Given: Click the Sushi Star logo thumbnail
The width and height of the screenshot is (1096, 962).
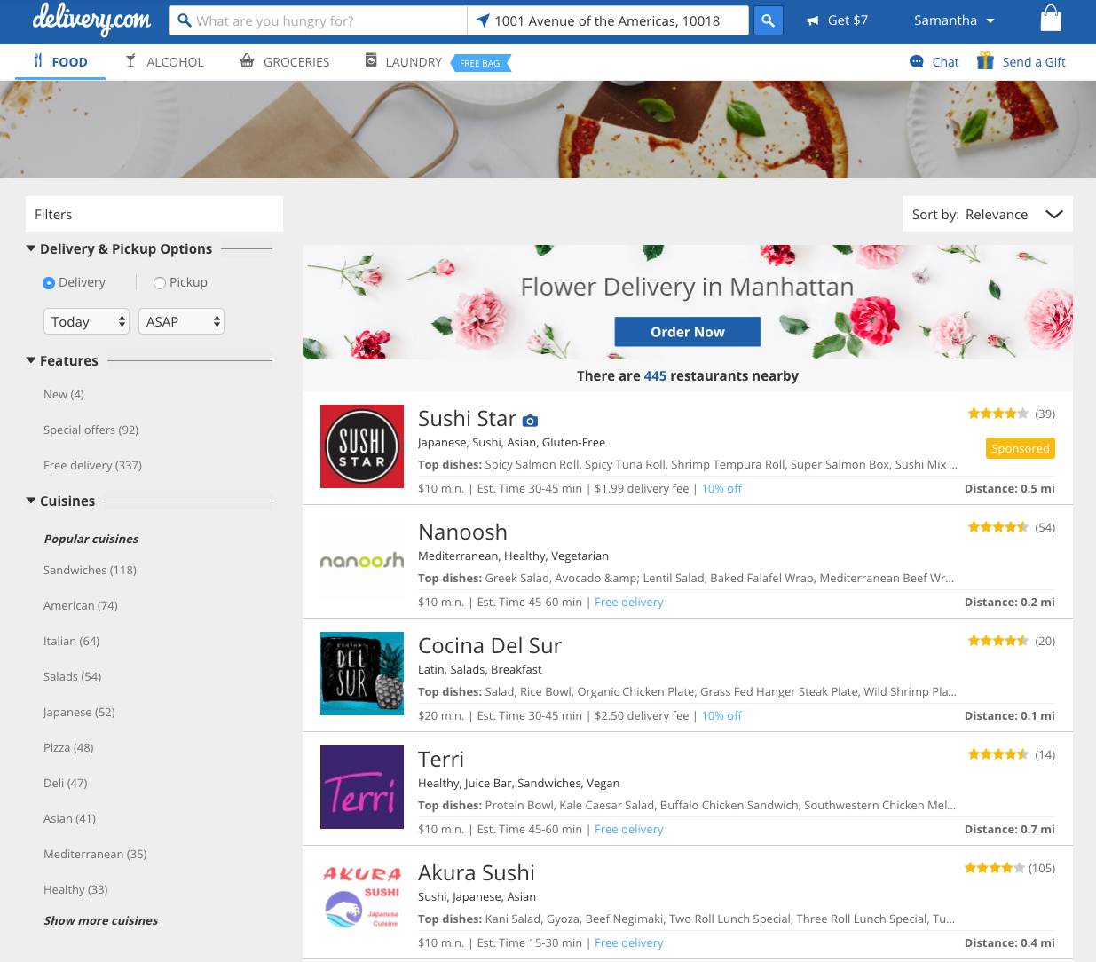Looking at the screenshot, I should (x=362, y=446).
